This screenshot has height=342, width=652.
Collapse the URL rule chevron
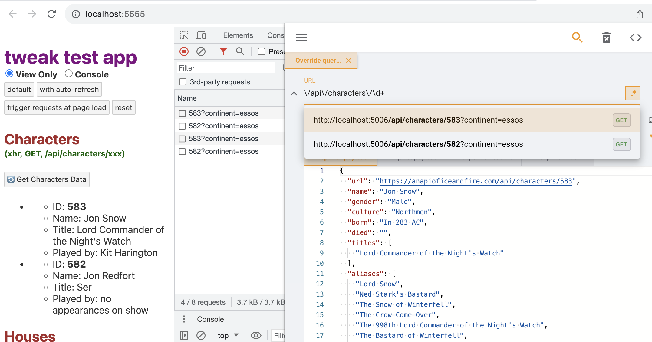pyautogui.click(x=294, y=93)
